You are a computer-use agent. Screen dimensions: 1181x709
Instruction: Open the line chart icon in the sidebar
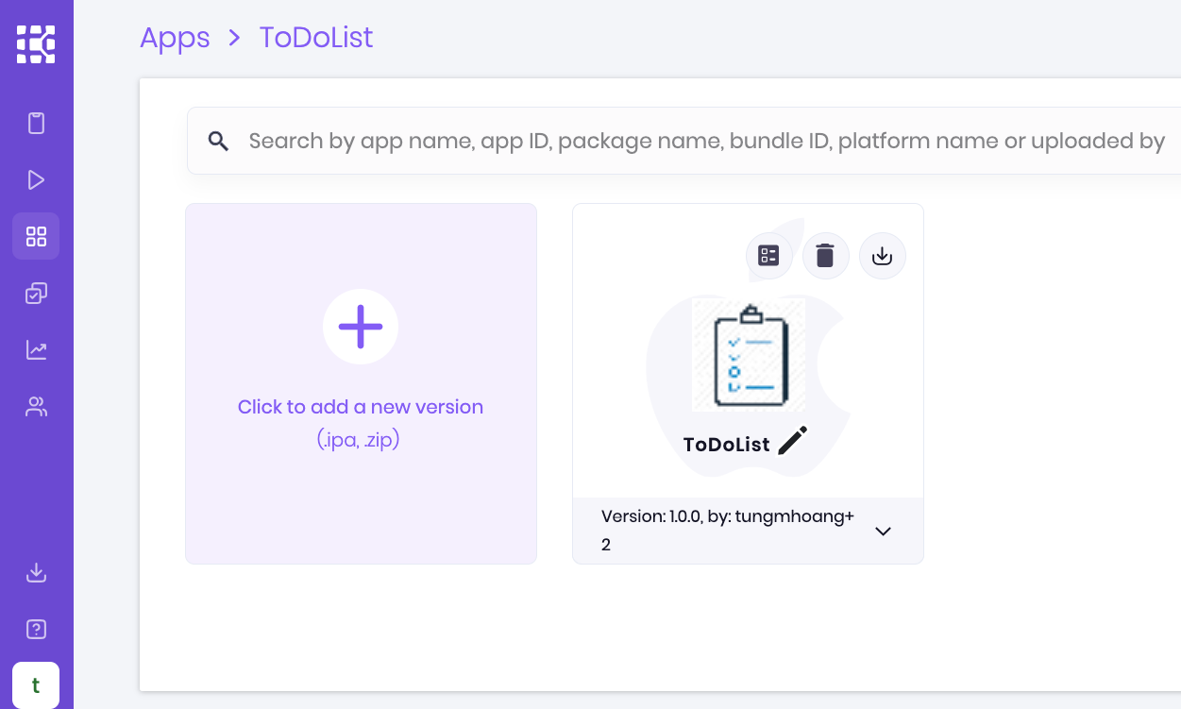(x=36, y=350)
